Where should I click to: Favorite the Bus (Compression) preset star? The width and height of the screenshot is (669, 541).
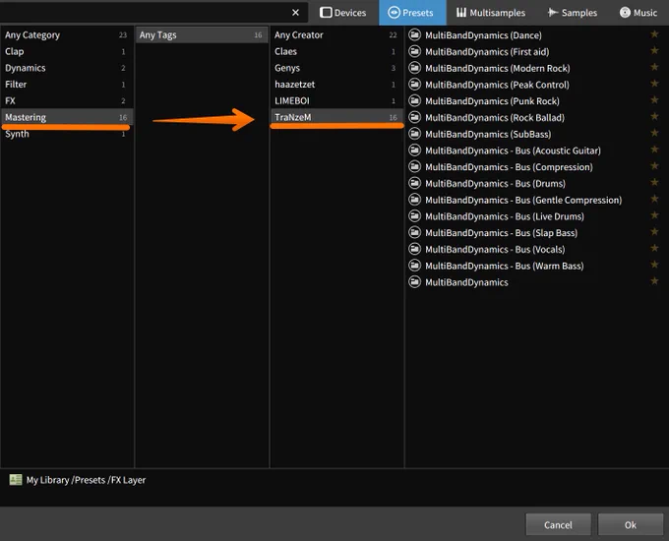point(654,166)
